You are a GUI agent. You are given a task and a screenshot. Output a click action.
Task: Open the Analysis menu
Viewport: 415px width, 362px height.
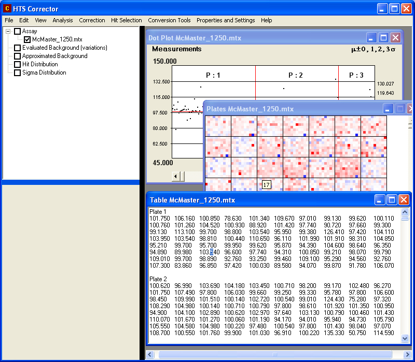click(x=63, y=20)
